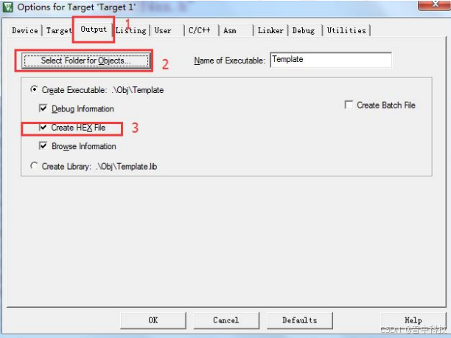Viewport: 451px width, 338px height.
Task: Open the Target tab
Action: [59, 30]
